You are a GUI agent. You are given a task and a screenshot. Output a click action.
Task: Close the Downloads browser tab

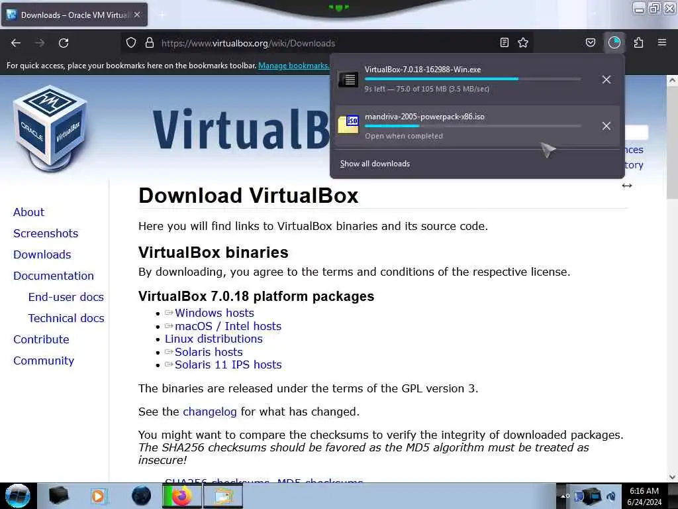pos(137,15)
